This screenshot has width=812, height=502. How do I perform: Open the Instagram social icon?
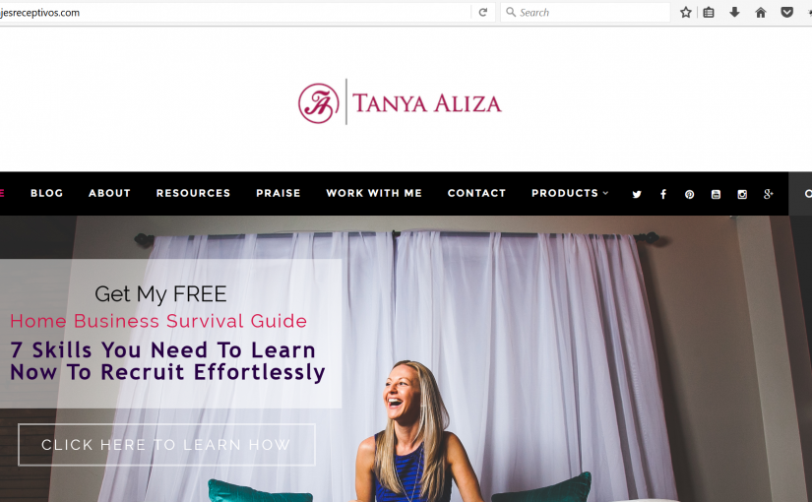(x=742, y=194)
